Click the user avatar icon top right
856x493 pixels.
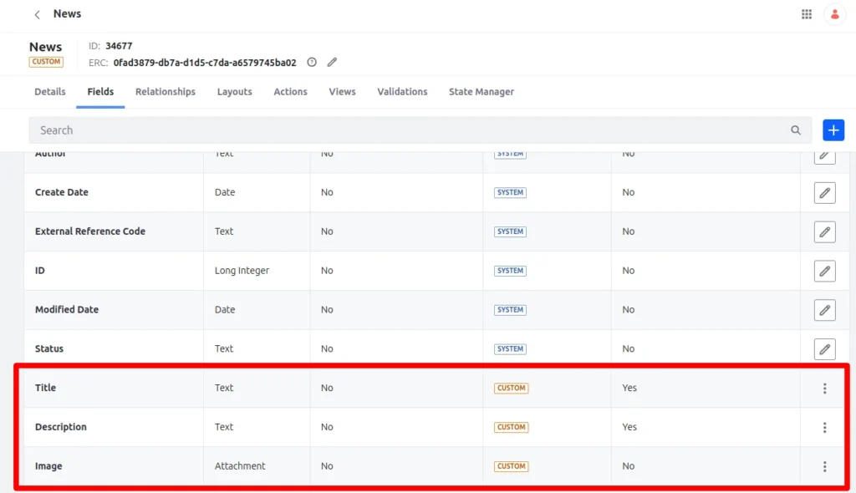[835, 13]
